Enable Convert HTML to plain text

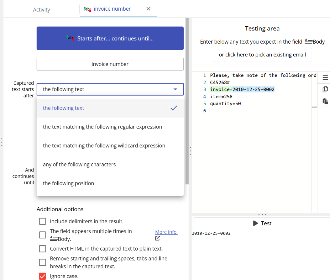(43, 249)
